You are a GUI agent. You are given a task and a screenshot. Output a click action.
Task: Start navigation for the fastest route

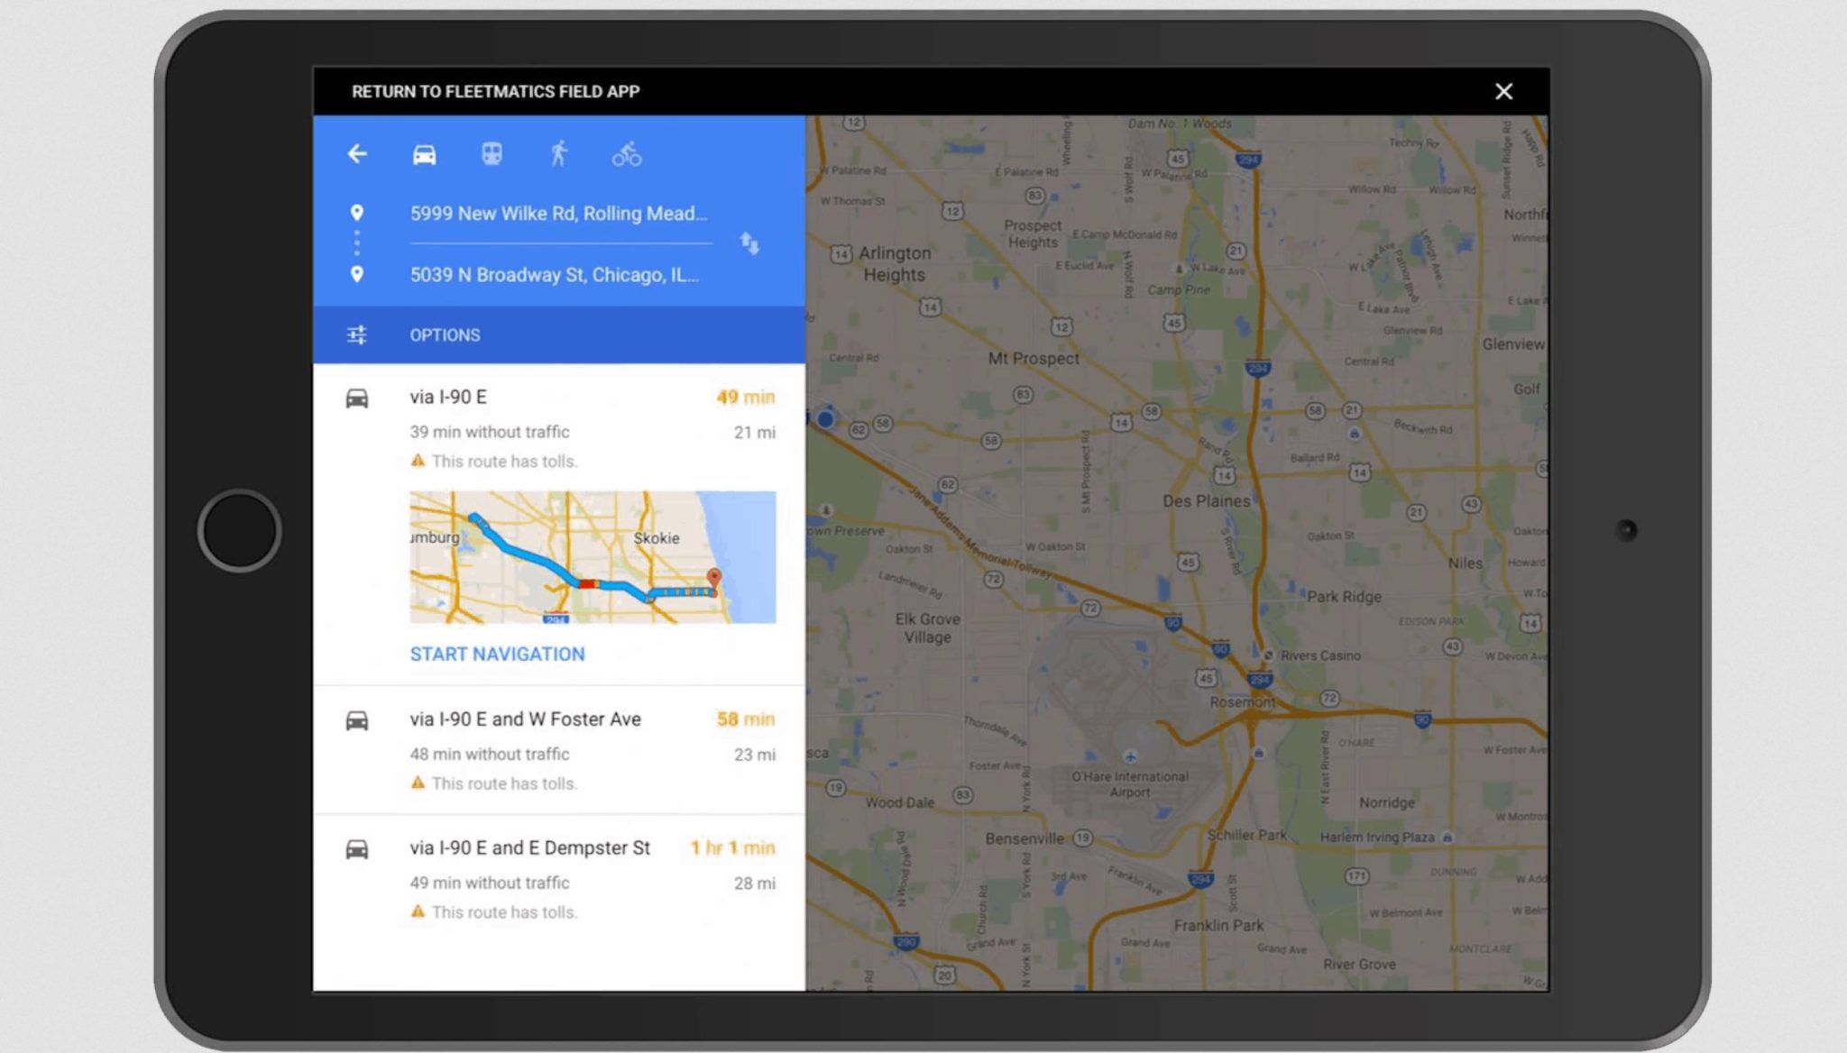tap(497, 654)
